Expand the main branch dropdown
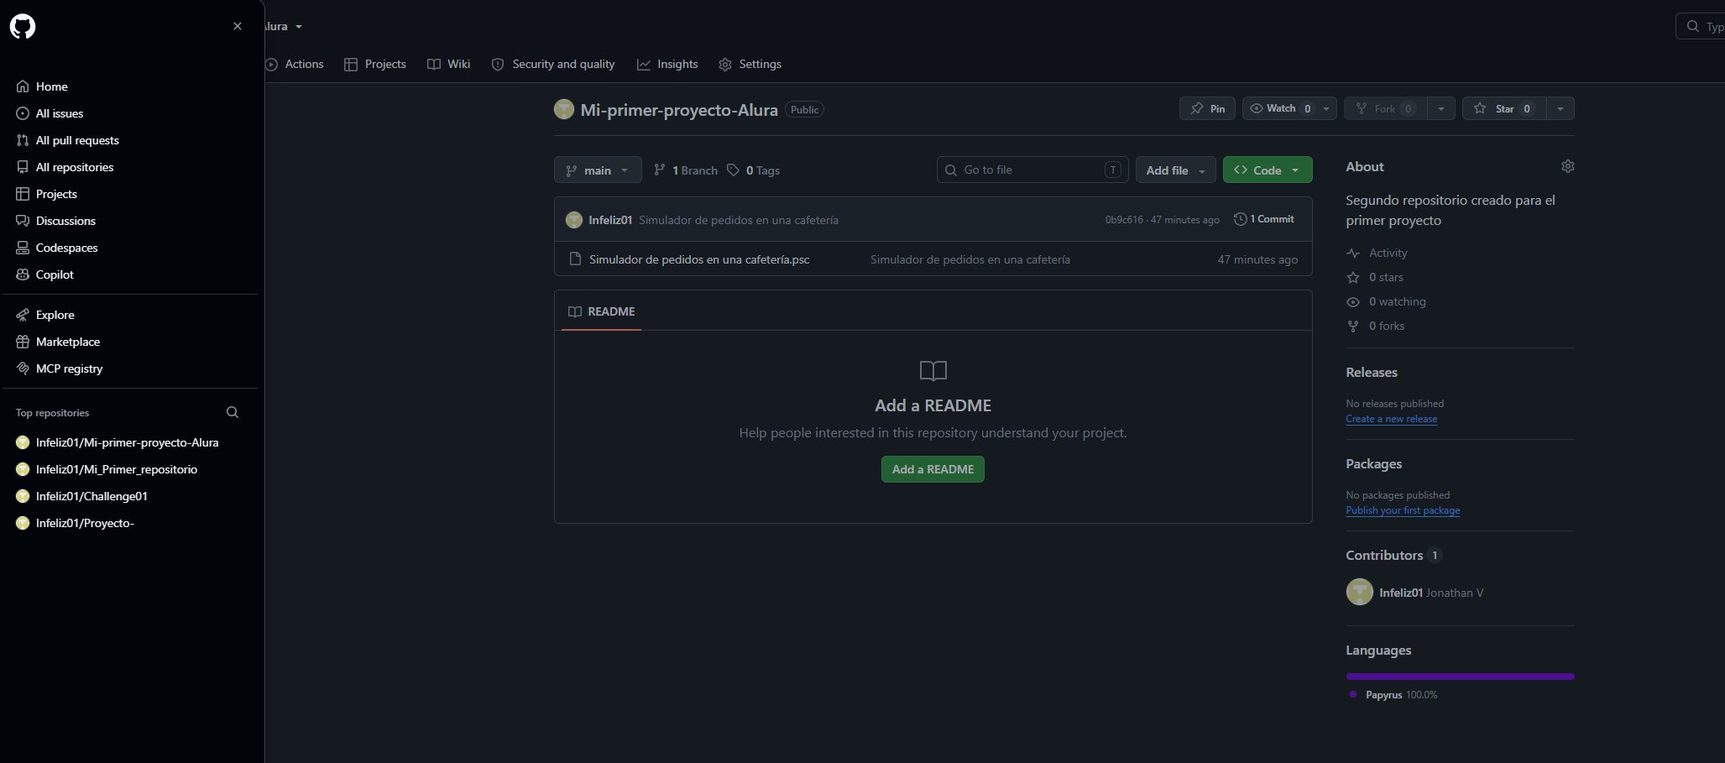The image size is (1725, 763). pyautogui.click(x=598, y=170)
